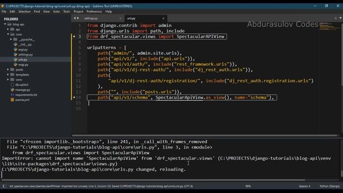Open the Edit menu
Viewport: 343px width, 193px height.
[x=12, y=12]
